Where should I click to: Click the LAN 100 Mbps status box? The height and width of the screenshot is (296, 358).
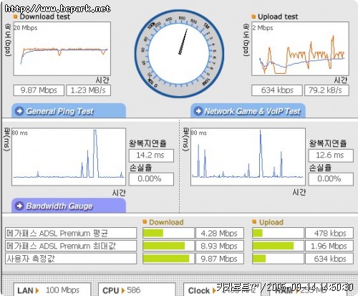click(52, 290)
